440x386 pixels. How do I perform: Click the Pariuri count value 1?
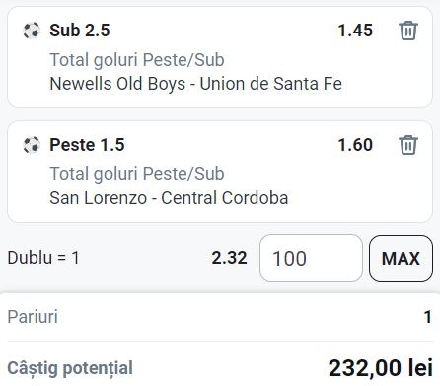(x=427, y=317)
